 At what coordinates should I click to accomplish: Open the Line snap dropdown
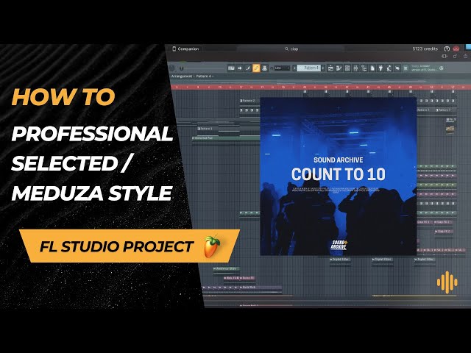point(282,68)
